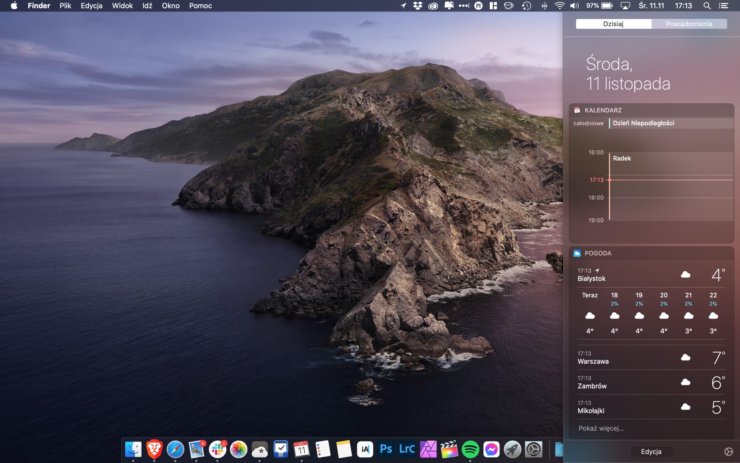The image size is (740, 463).
Task: Click the date Śr. 11.11 in menu bar
Action: pyautogui.click(x=651, y=5)
